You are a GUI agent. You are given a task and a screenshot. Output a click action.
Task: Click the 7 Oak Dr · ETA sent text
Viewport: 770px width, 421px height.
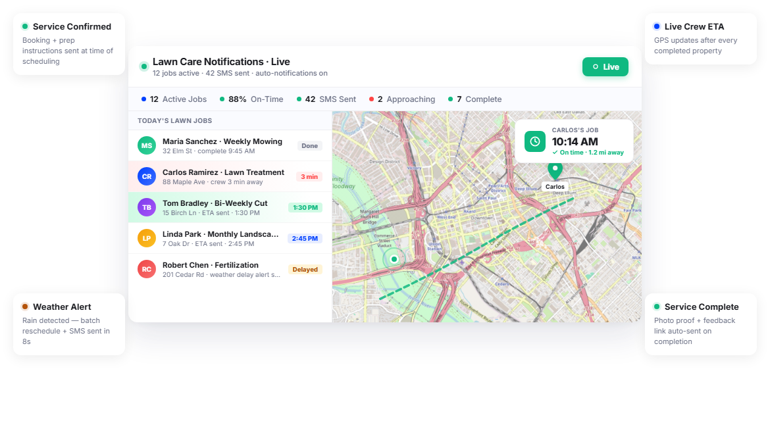click(x=208, y=244)
